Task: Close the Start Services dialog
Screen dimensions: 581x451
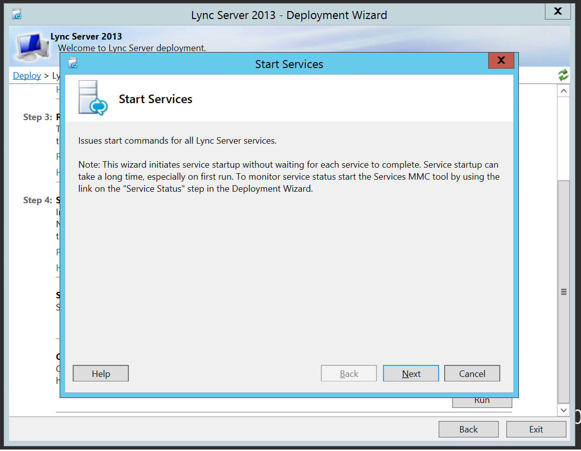Action: (x=501, y=60)
